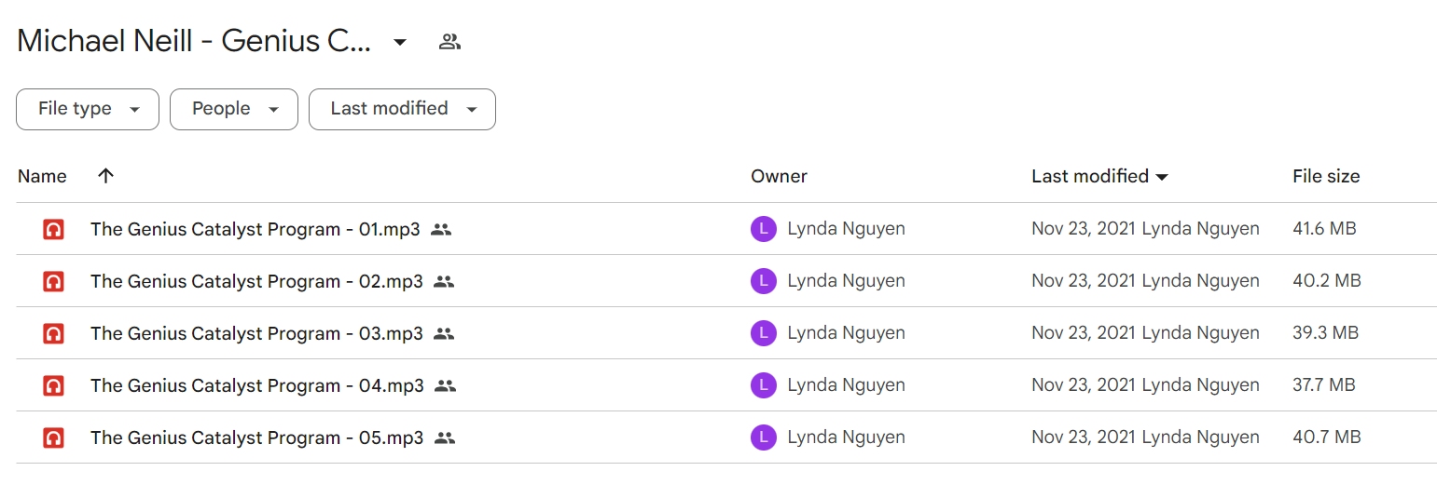Expand the folder title dropdown arrow

[400, 42]
